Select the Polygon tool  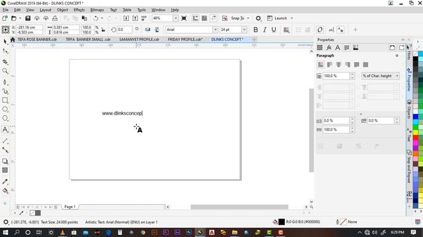[x=5, y=118]
